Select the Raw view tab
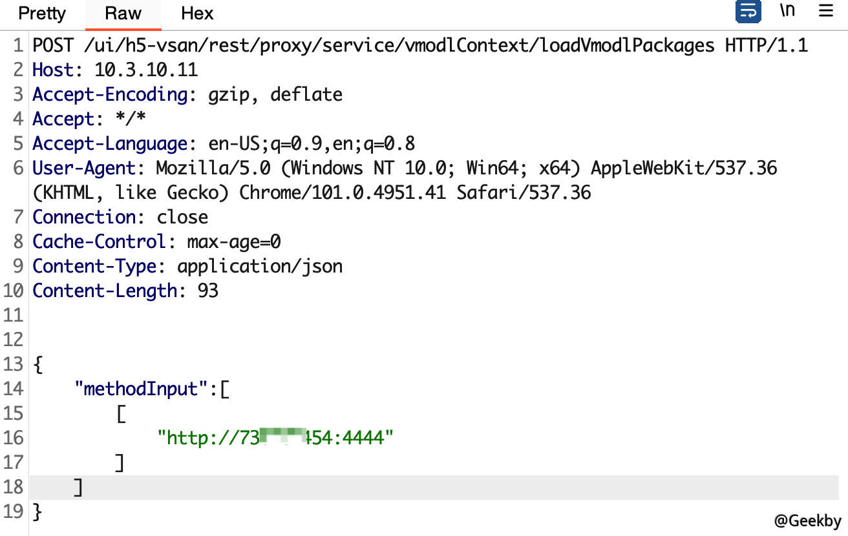This screenshot has height=536, width=848. click(x=123, y=14)
